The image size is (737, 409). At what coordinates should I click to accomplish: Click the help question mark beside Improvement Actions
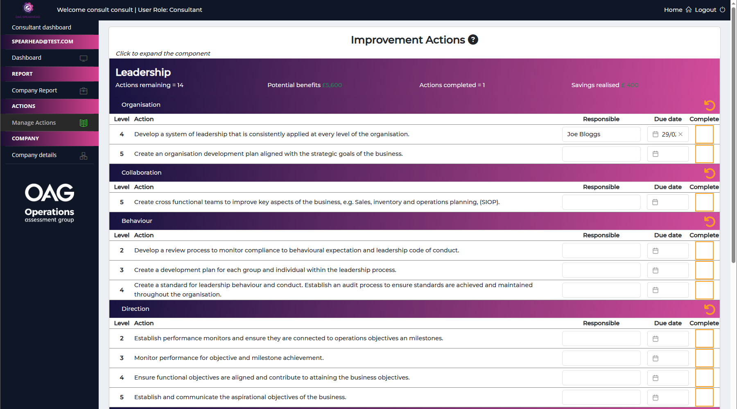tap(473, 40)
